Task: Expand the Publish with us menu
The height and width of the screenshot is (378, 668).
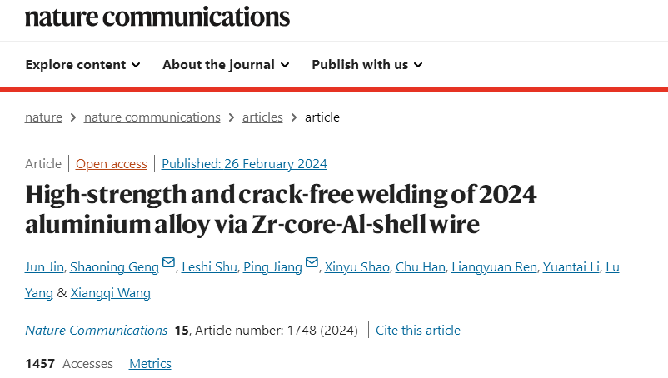Action: [367, 65]
